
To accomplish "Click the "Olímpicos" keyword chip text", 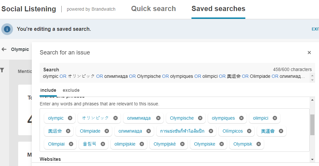I will click(233, 131).
